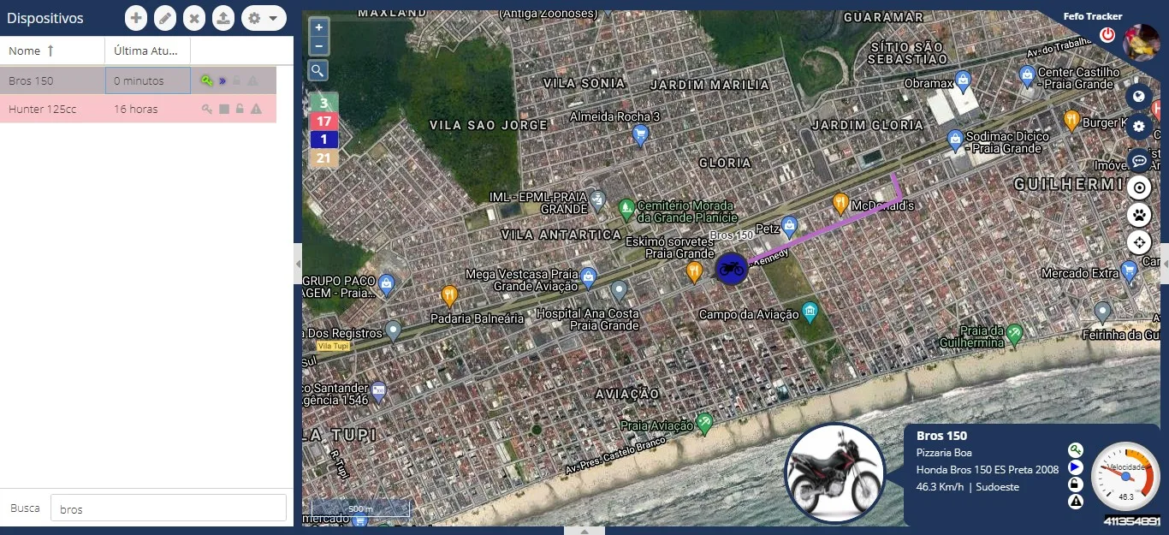1169x535 pixels.
Task: Click the green ignition key icon for Bros 150
Action: coord(206,80)
